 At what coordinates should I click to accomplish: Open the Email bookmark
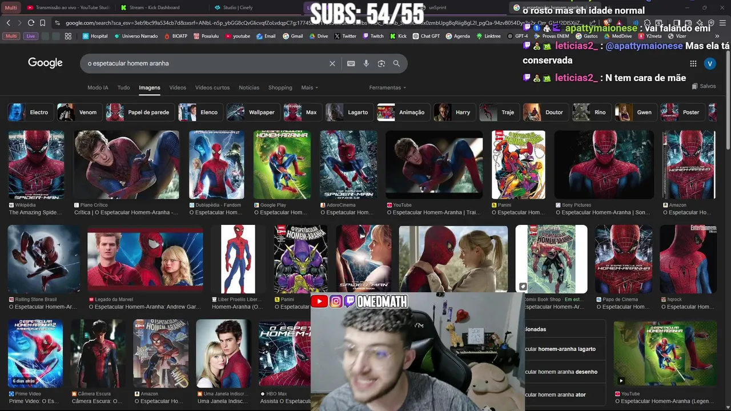pyautogui.click(x=266, y=36)
